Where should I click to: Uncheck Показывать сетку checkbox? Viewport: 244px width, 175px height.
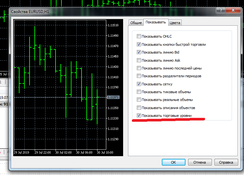pyautogui.click(x=139, y=84)
